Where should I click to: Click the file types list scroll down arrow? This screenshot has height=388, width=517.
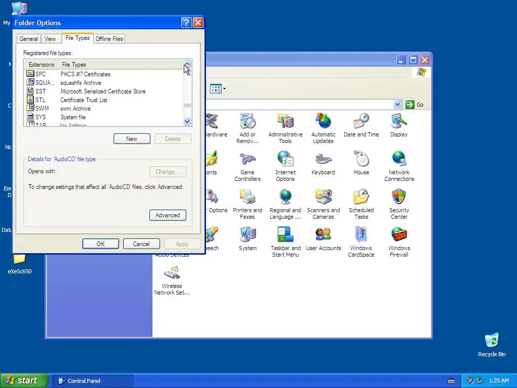tap(187, 121)
